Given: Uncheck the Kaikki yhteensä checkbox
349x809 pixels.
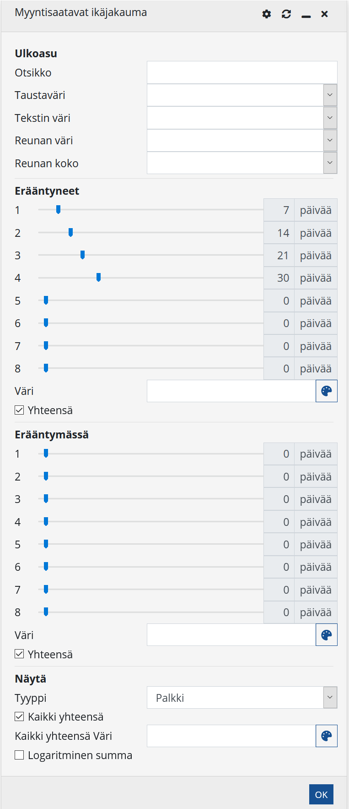Looking at the screenshot, I should click(19, 716).
